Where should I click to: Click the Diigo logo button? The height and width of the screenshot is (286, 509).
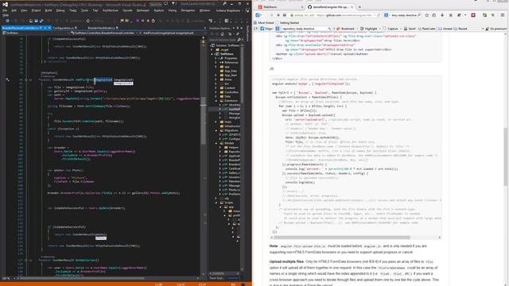tap(267, 29)
